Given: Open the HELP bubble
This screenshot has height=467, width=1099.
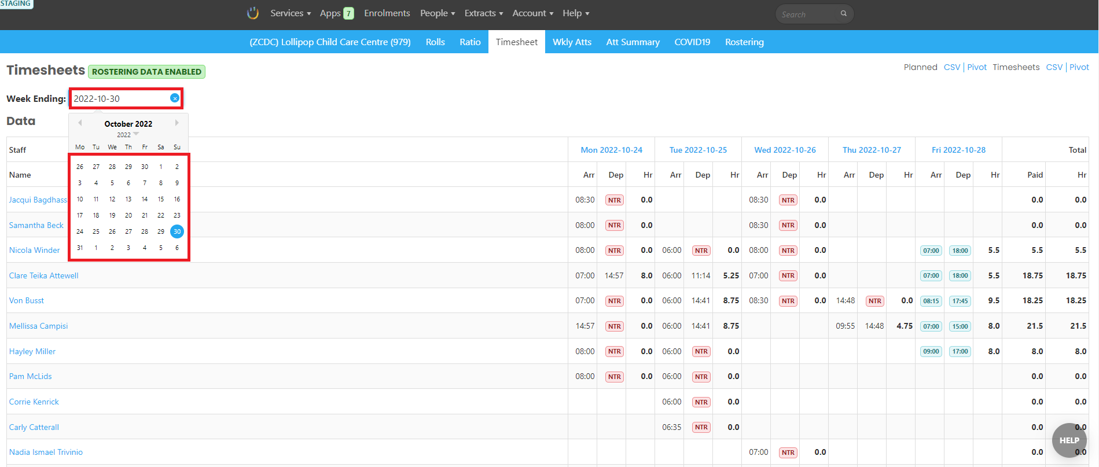Looking at the screenshot, I should pos(1069,440).
